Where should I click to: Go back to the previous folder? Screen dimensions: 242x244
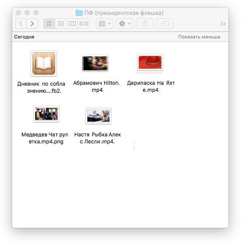click(x=21, y=24)
